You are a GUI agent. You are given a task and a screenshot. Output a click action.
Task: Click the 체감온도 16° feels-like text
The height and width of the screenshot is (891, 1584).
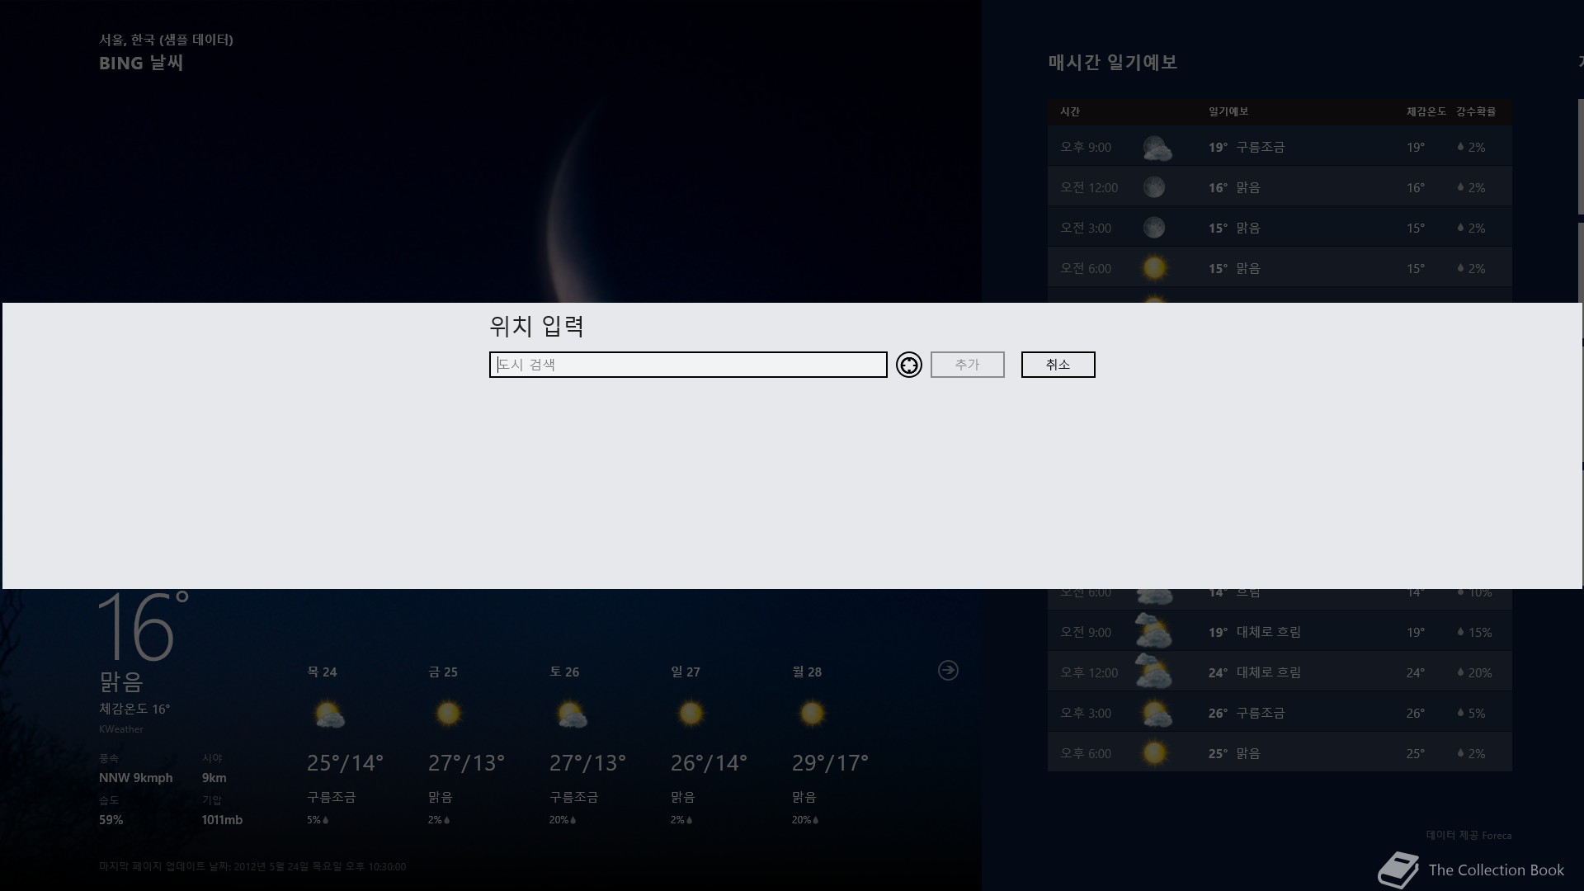(134, 709)
